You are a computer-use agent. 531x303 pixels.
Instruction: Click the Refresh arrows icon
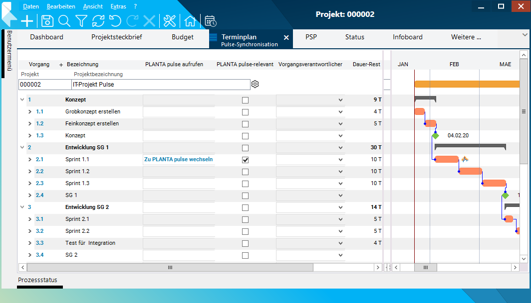pyautogui.click(x=98, y=21)
